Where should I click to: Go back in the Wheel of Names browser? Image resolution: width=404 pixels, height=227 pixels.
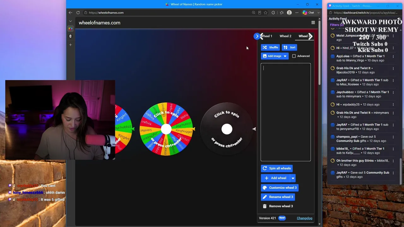[70, 13]
